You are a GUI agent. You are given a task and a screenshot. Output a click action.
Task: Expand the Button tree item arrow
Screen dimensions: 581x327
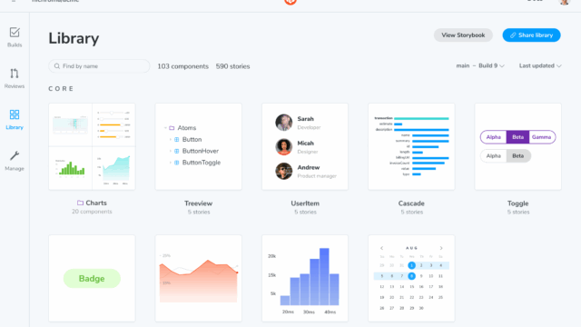171,139
